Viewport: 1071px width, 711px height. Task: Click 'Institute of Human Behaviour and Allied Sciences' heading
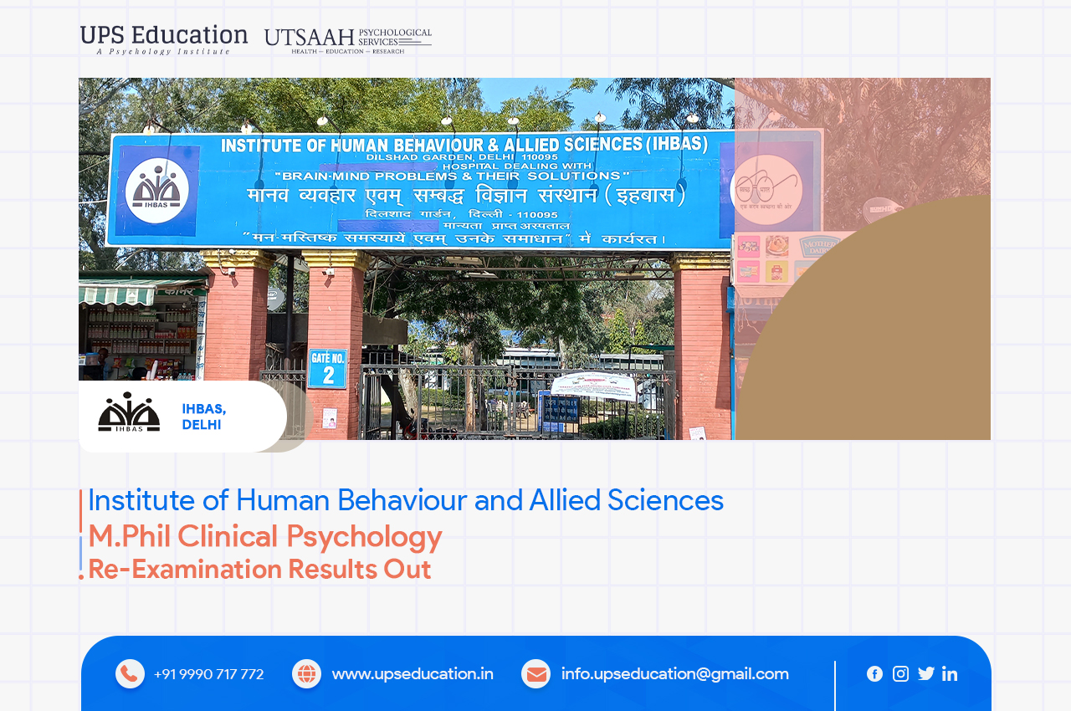click(x=406, y=500)
